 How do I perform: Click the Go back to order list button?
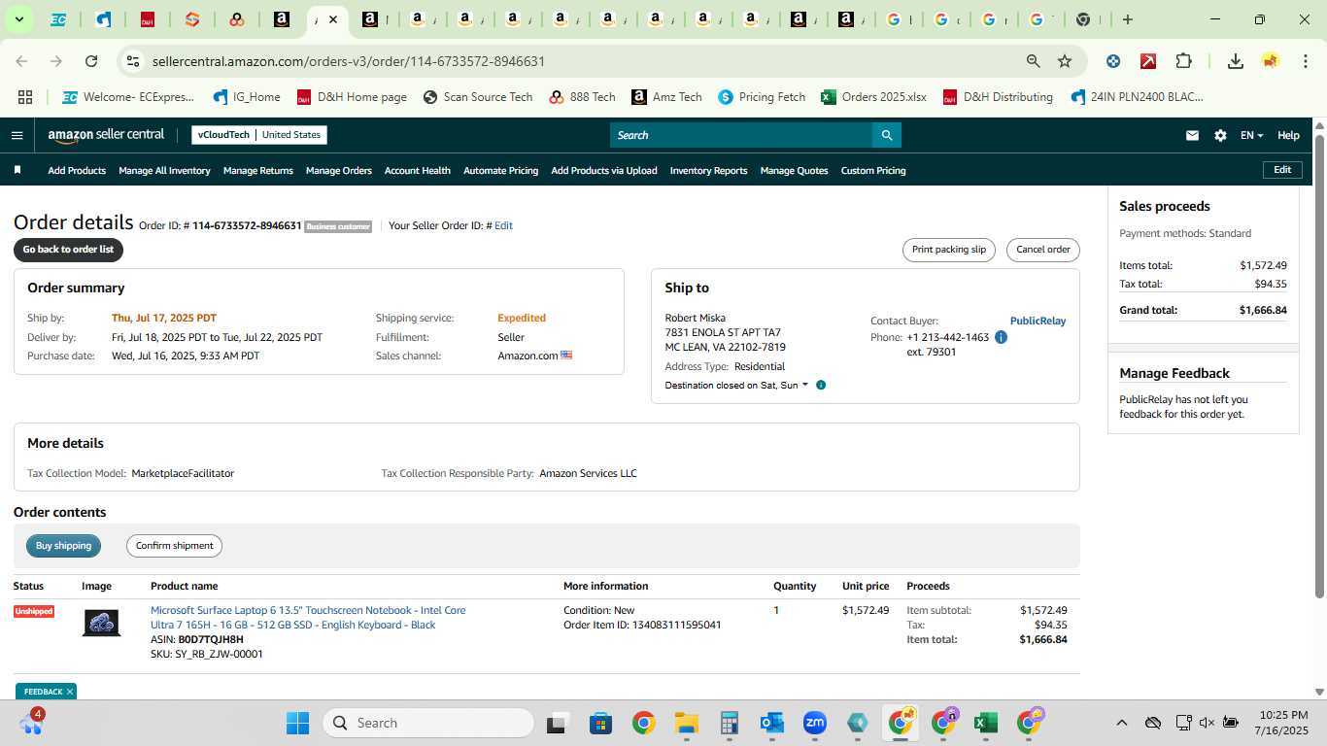[68, 250]
